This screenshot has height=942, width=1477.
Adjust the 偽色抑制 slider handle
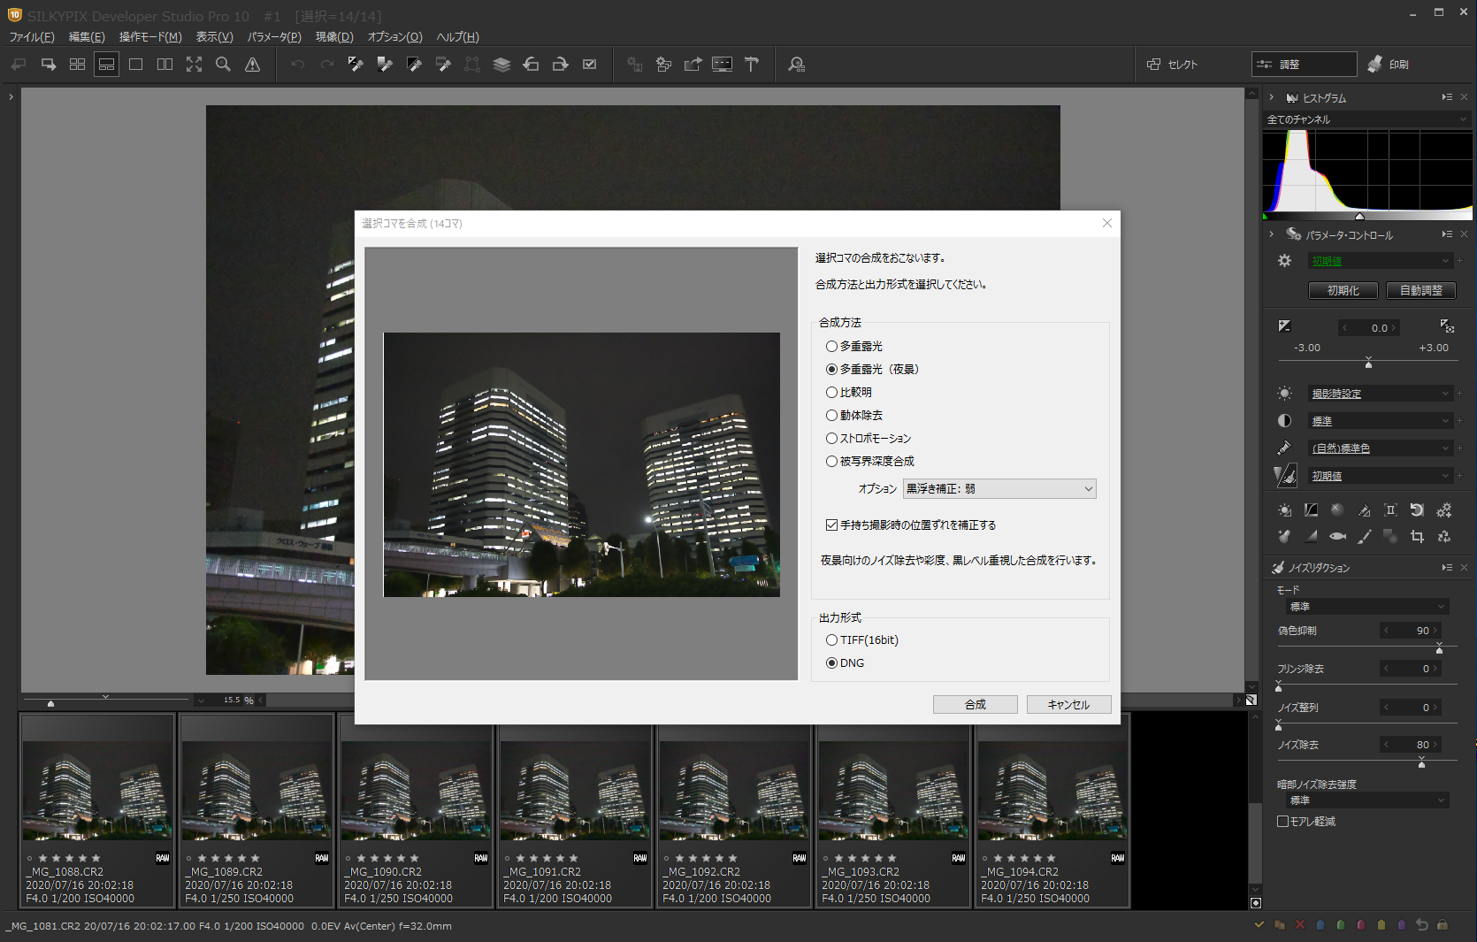point(1439,650)
